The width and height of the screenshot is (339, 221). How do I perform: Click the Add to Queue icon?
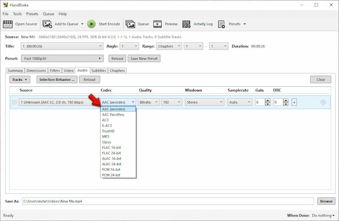pyautogui.click(x=47, y=24)
